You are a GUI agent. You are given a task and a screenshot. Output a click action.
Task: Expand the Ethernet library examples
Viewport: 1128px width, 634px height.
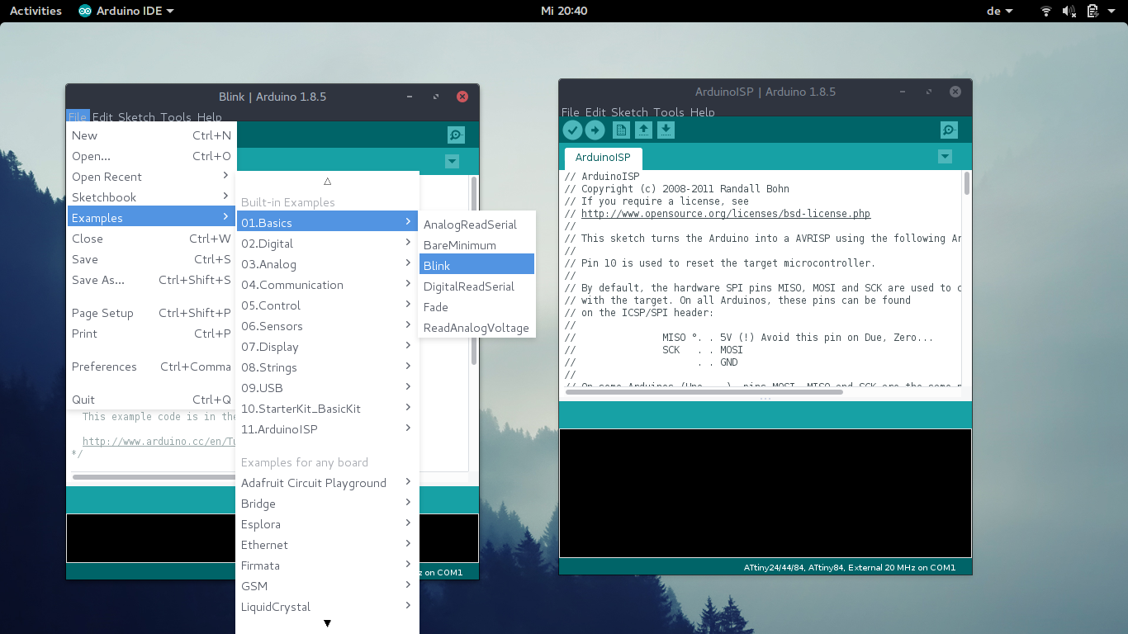click(327, 545)
